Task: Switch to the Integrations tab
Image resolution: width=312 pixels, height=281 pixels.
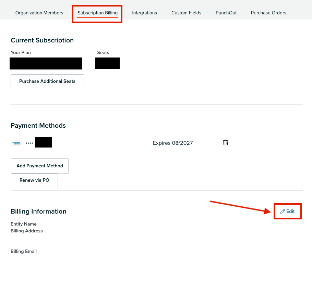Action: click(x=144, y=13)
